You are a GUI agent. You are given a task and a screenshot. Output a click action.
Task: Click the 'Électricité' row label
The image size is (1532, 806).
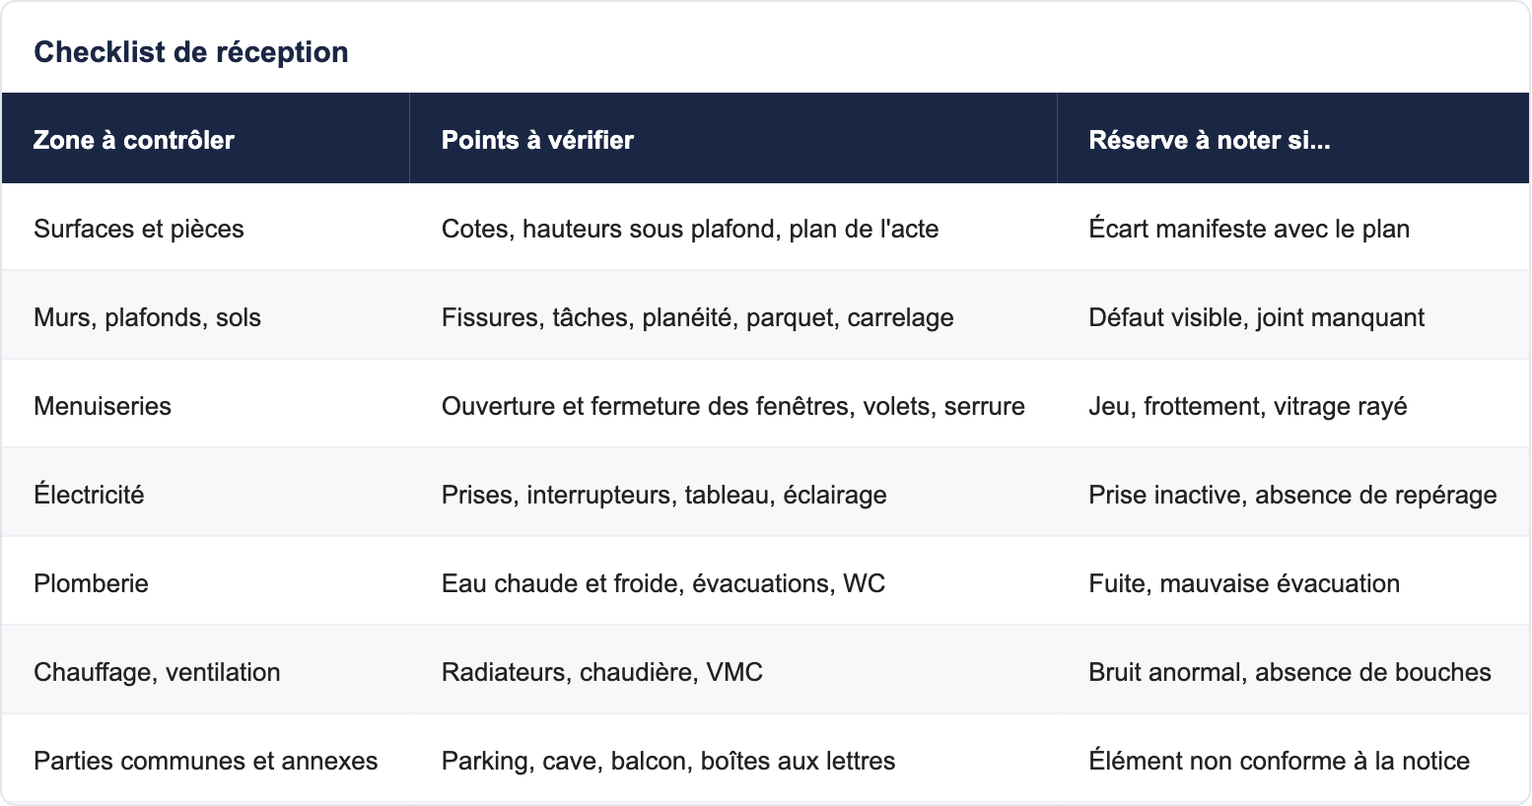89,495
